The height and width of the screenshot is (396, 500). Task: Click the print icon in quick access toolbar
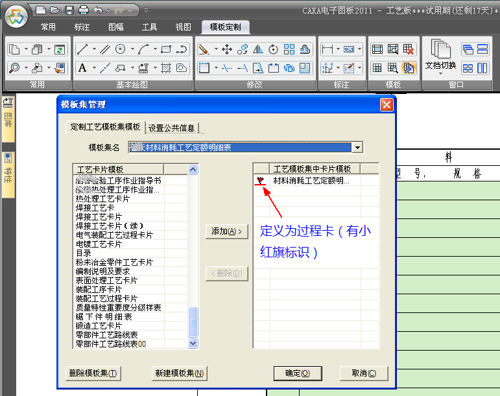pyautogui.click(x=83, y=10)
